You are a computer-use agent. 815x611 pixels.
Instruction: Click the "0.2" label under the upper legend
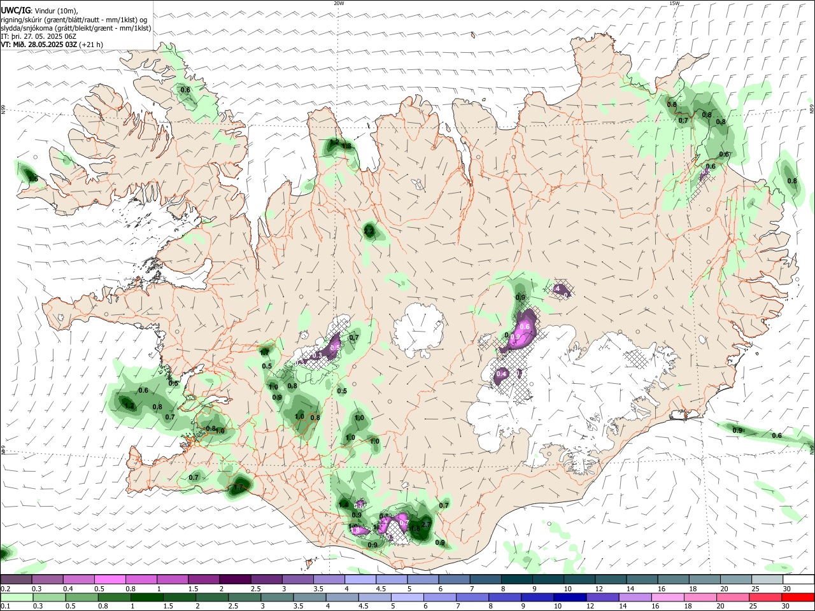(x=5, y=589)
